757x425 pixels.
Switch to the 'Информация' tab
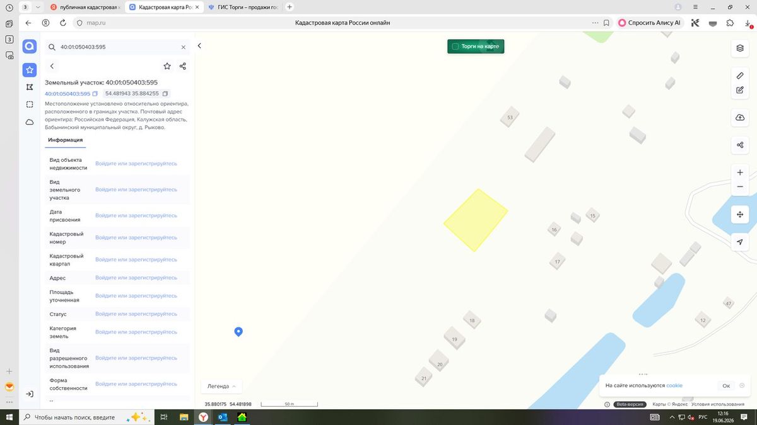click(x=66, y=140)
